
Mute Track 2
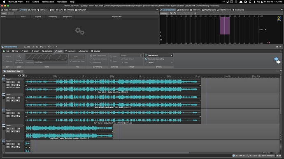point(8,98)
